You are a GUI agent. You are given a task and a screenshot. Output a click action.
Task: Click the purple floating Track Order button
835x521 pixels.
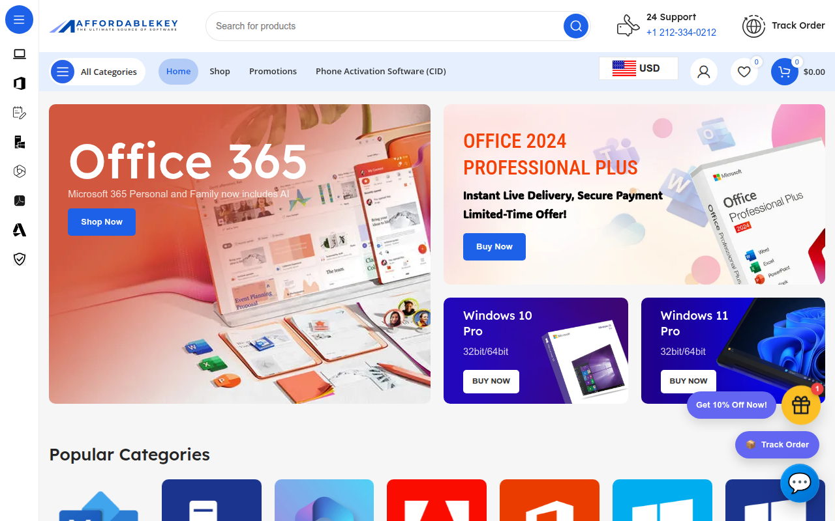[x=777, y=445]
